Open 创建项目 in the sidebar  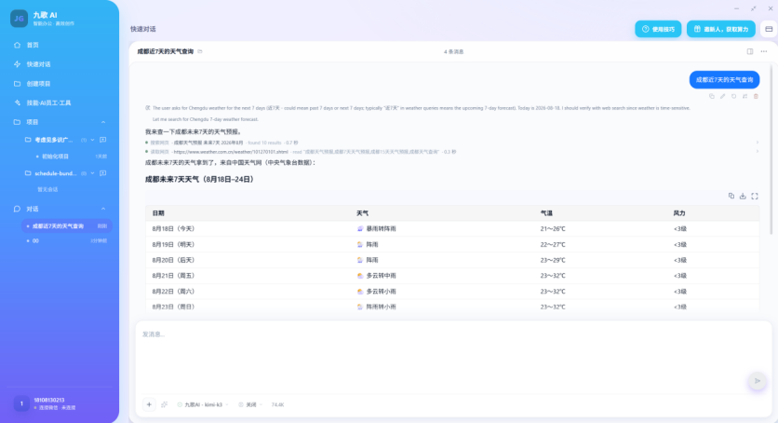38,84
